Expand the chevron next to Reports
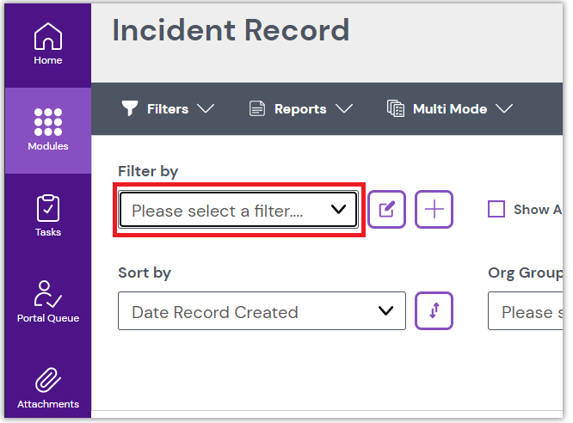 [344, 109]
